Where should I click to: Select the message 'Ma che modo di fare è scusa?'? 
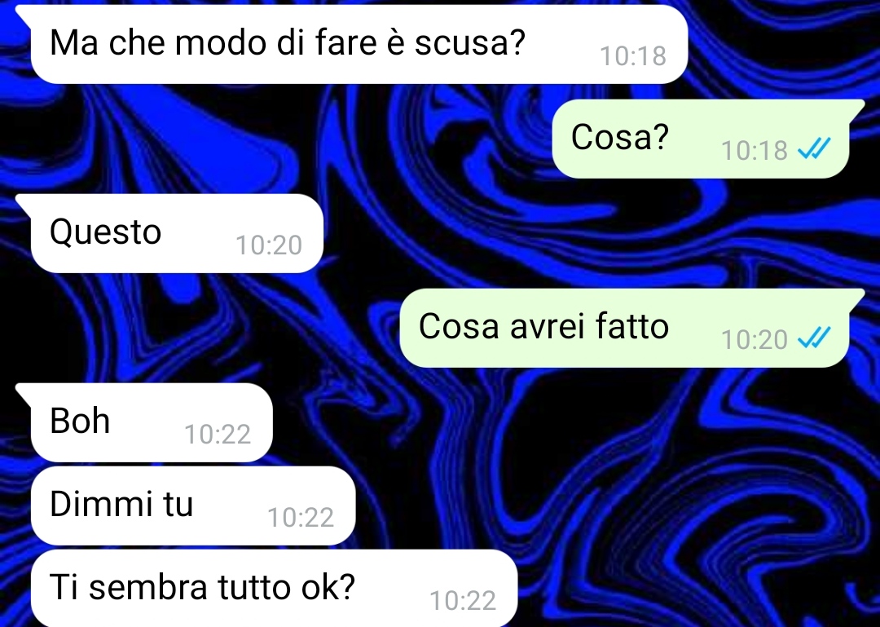[x=359, y=44]
